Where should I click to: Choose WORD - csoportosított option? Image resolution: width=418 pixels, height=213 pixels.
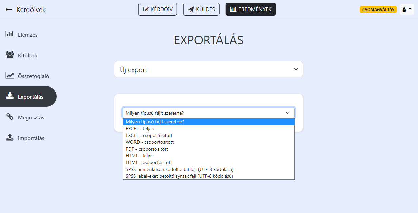pos(209,142)
